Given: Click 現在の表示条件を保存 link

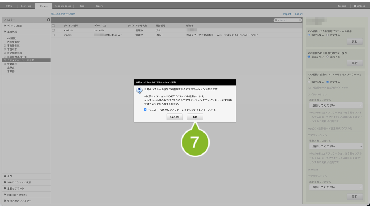Looking at the screenshot, I should (x=63, y=14).
